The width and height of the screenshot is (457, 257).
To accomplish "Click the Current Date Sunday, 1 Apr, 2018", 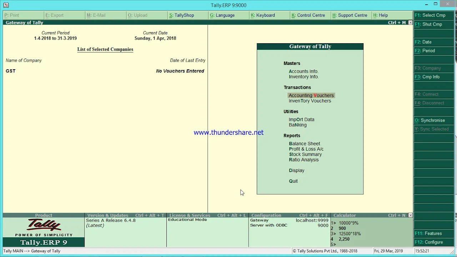I will click(x=155, y=38).
